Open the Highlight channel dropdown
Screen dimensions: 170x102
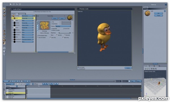27,23
